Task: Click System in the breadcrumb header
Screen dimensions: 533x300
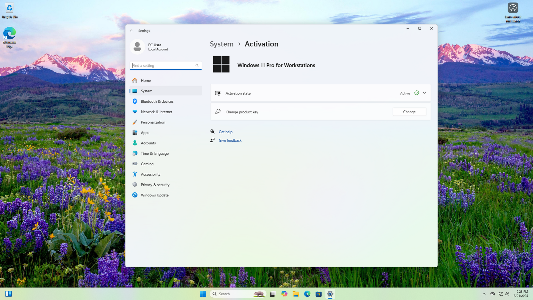Action: click(222, 44)
